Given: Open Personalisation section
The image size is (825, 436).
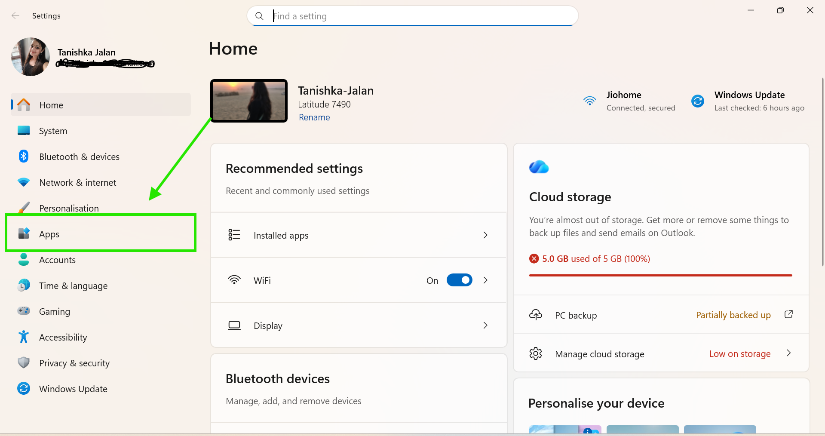Looking at the screenshot, I should coord(101,207).
